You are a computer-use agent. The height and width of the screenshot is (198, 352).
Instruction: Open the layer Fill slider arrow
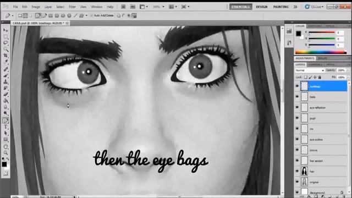tap(348, 77)
